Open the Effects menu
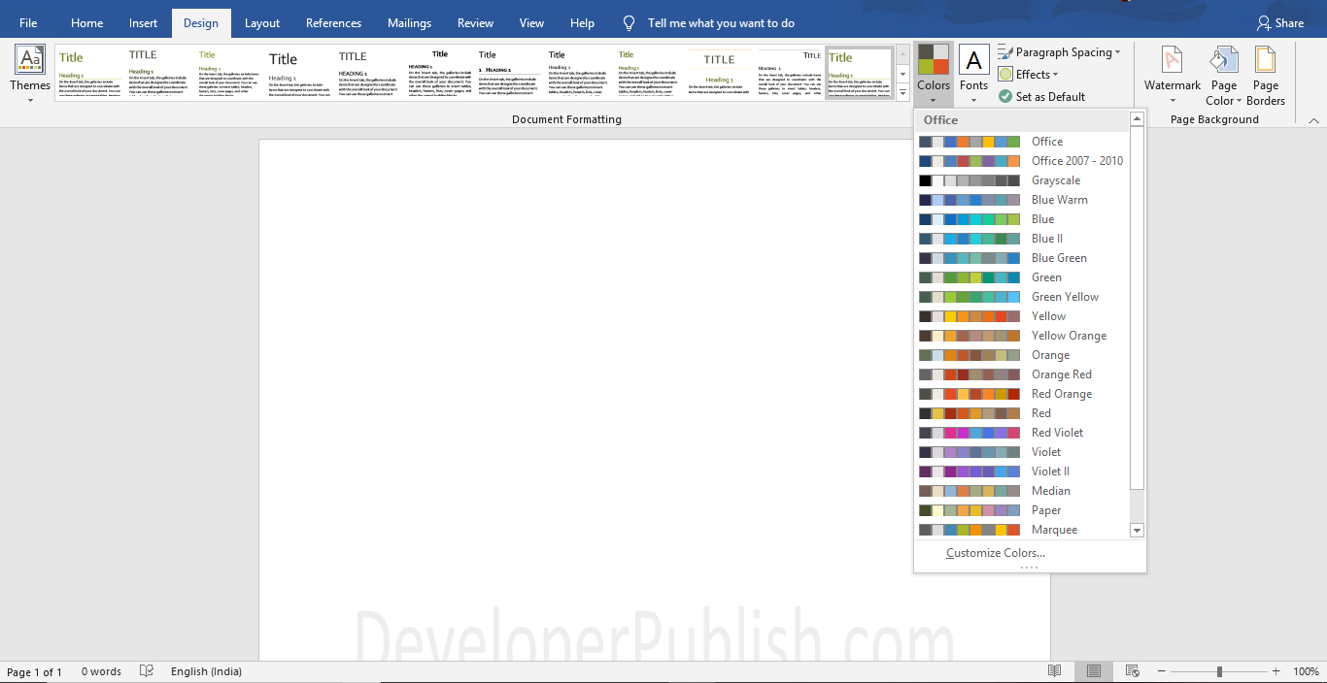Viewport: 1327px width, 683px height. tap(1030, 74)
